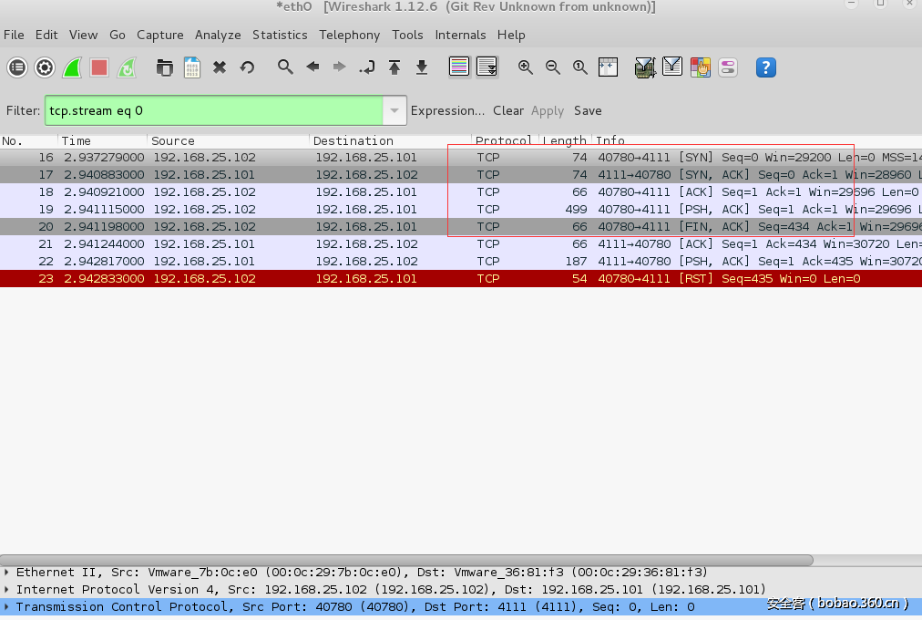Open the Analyze menu
Image resolution: width=922 pixels, height=620 pixels.
click(x=218, y=35)
